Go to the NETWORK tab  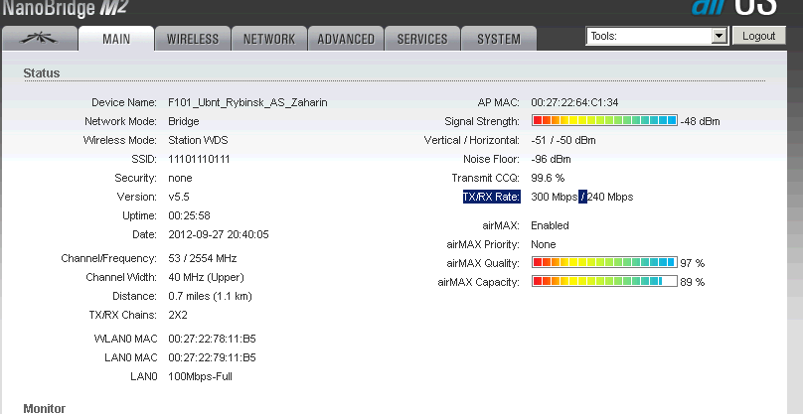(x=268, y=39)
